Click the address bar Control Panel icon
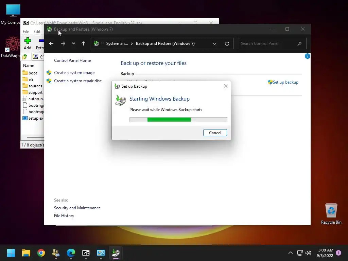 [x=96, y=43]
